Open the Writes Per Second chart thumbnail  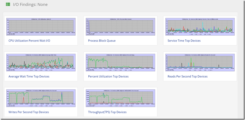point(41,98)
